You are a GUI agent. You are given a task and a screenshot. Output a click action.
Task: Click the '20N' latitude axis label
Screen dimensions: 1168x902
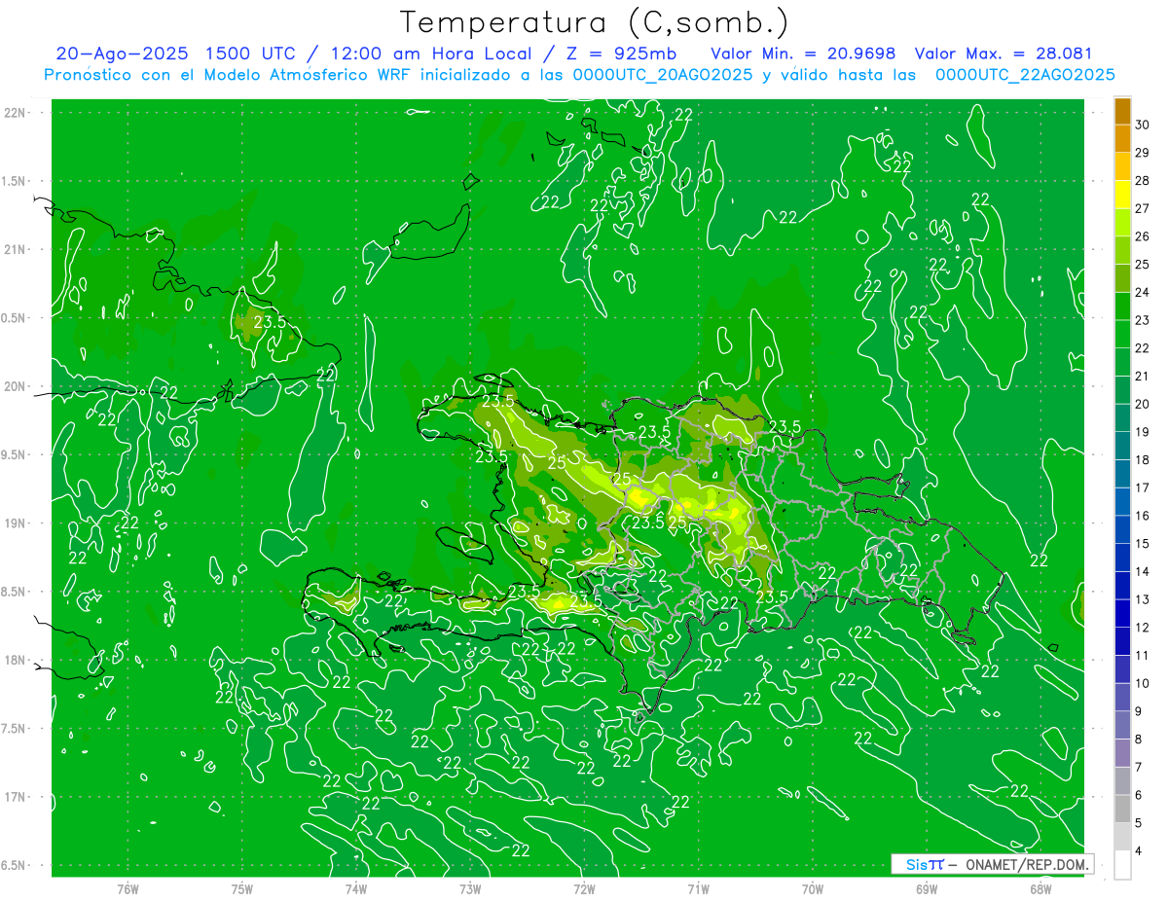[15, 386]
